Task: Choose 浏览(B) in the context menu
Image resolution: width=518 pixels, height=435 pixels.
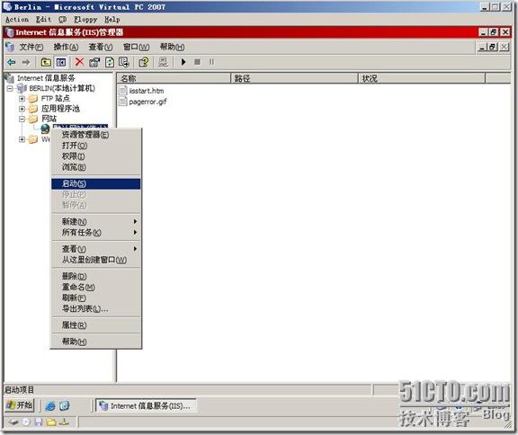Action: (96, 167)
